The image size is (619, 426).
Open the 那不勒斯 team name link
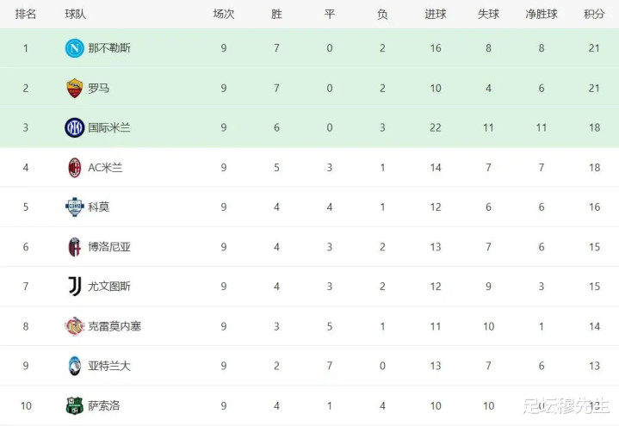[109, 48]
